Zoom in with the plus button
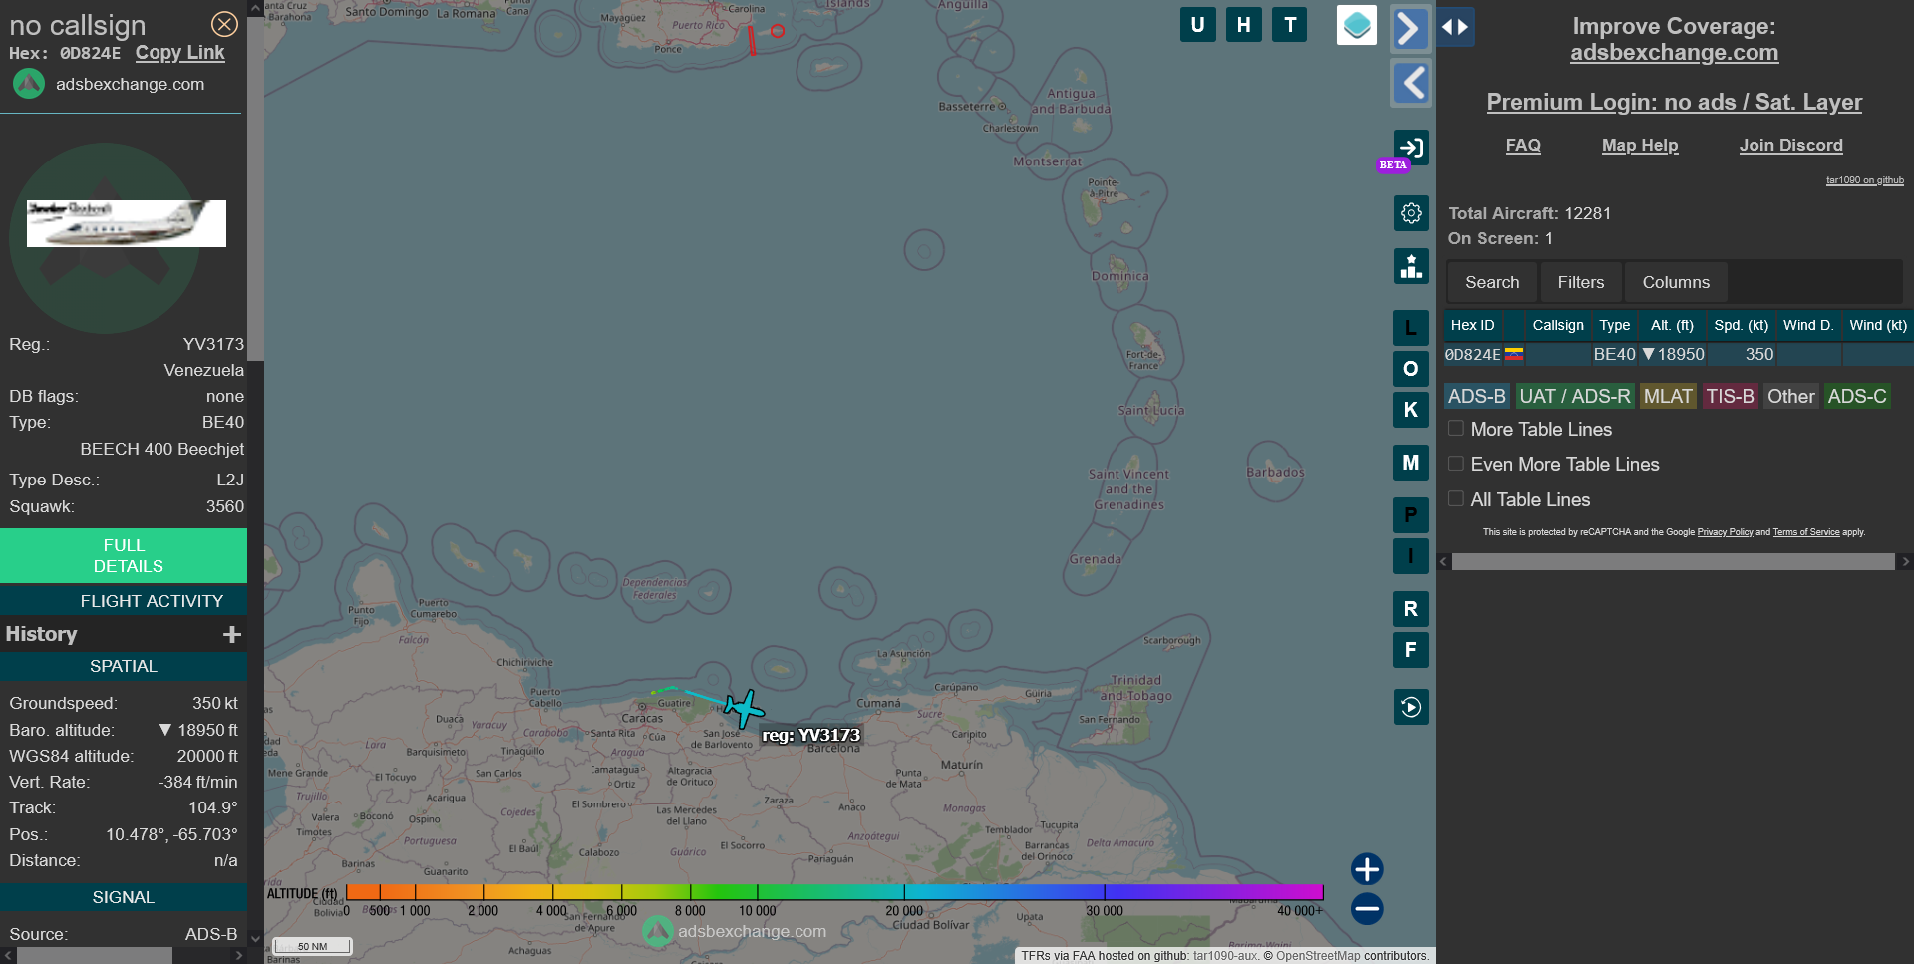The image size is (1914, 964). click(1366, 869)
